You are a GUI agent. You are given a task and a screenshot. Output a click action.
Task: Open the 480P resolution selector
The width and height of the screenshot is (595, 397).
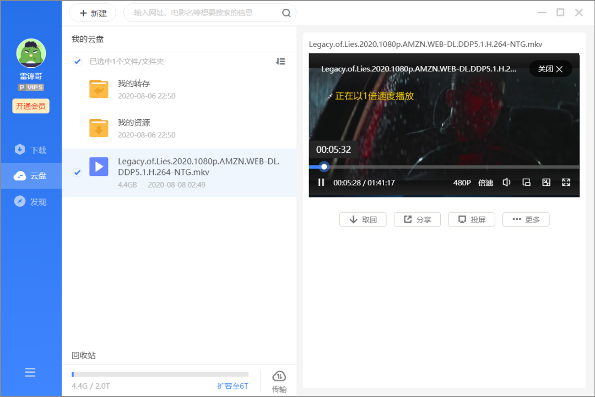click(x=462, y=183)
